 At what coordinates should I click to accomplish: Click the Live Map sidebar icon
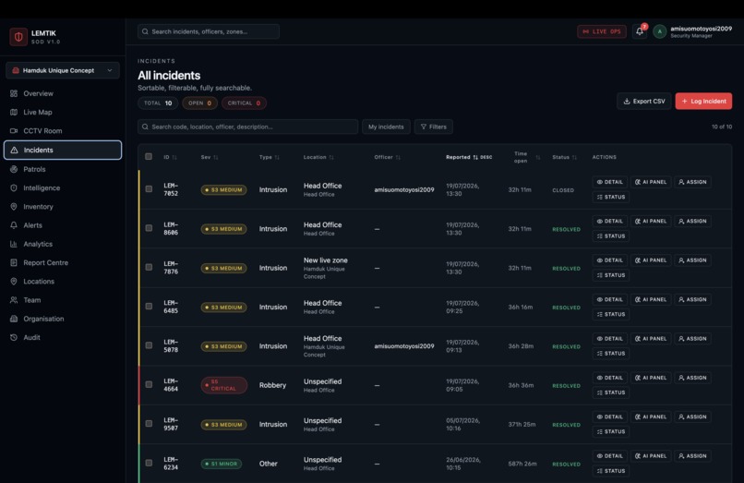(14, 112)
